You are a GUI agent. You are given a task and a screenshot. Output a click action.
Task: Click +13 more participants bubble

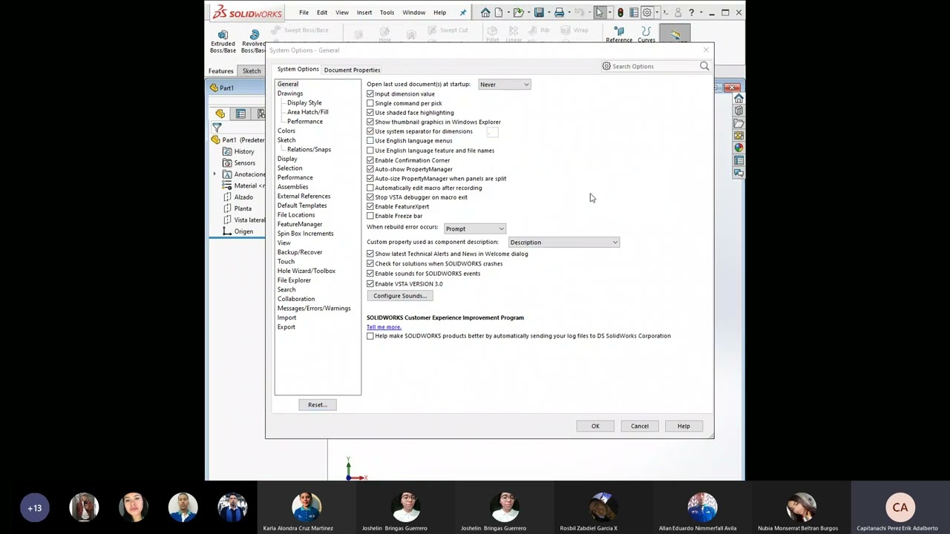tap(34, 508)
